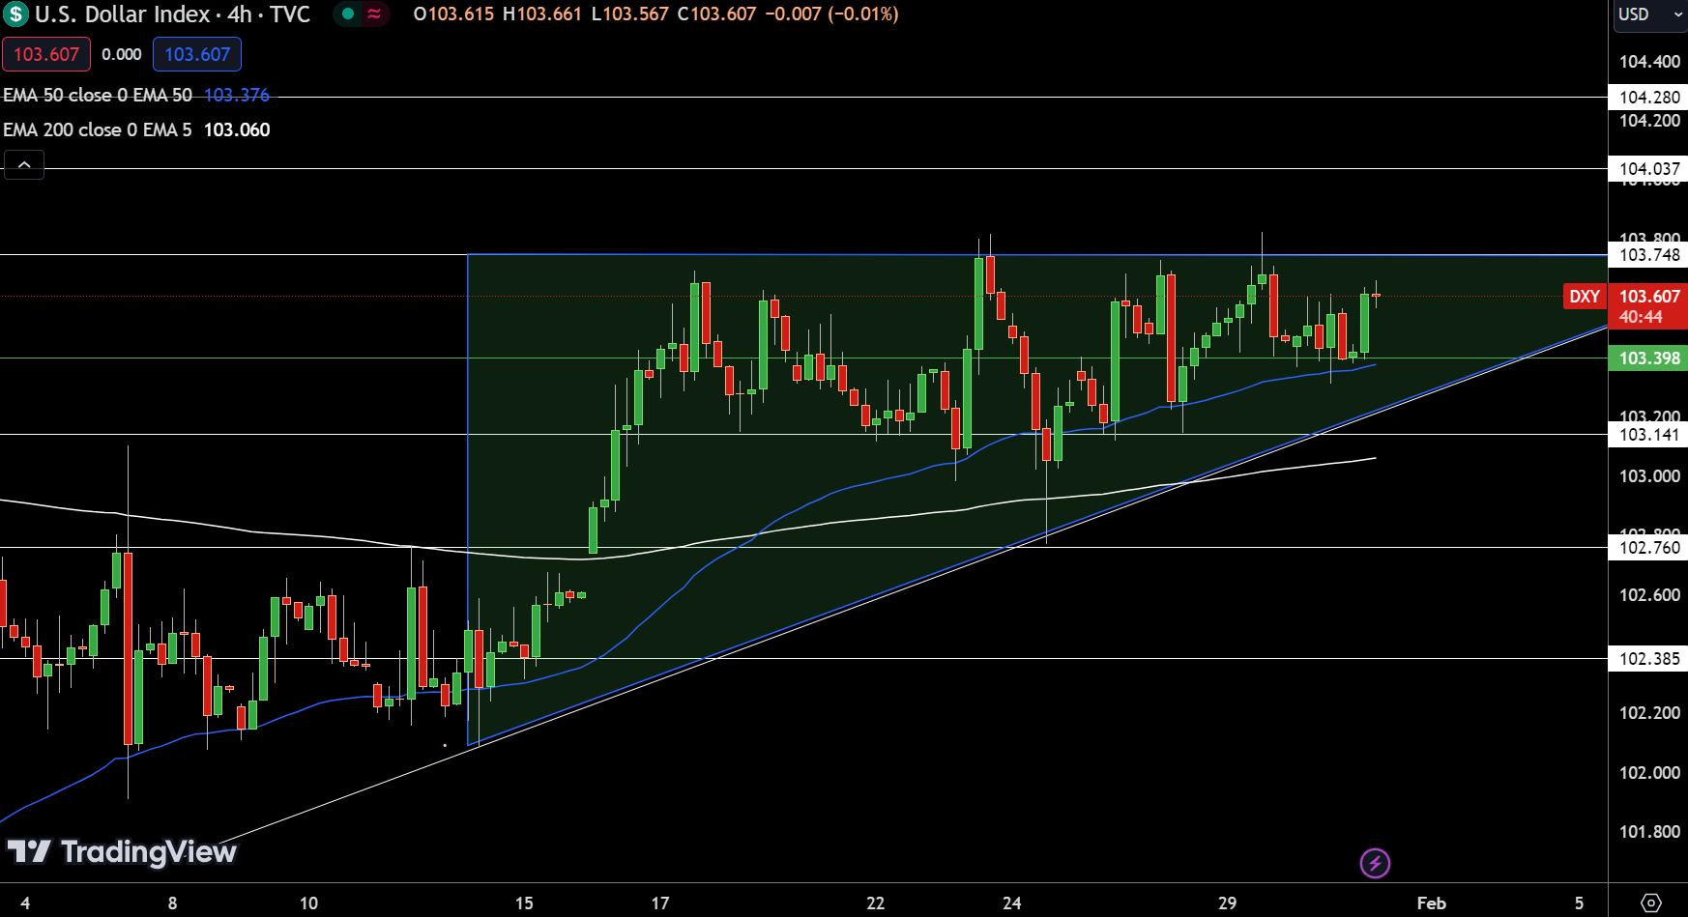Click the 0.000 spread value
Screen dimensions: 1688x917
[x=122, y=54]
